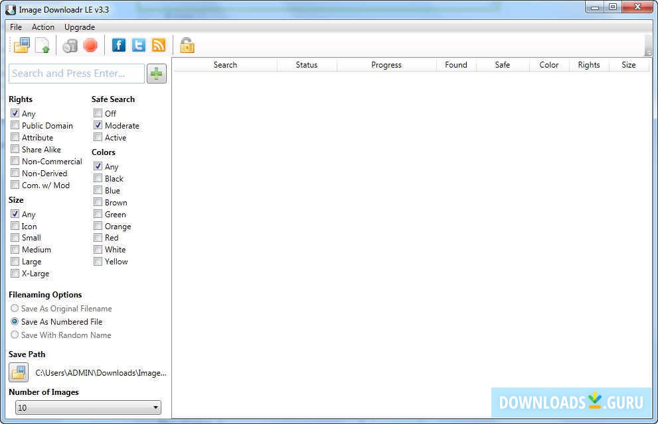Share on Facebook via toolbar icon

pos(119,44)
